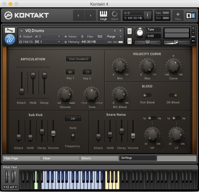The image size is (199, 192).
Task: Click the Articulation Attack slider handle
Action: click(21, 91)
